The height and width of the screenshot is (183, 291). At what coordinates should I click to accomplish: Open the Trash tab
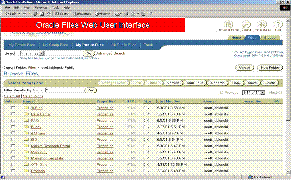pyautogui.click(x=148, y=45)
